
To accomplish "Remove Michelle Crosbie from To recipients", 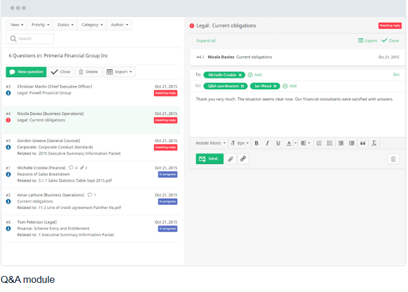I will click(x=240, y=75).
